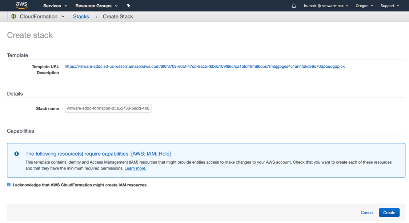Click the Cancel link
Image resolution: width=409 pixels, height=223 pixels.
(x=367, y=212)
